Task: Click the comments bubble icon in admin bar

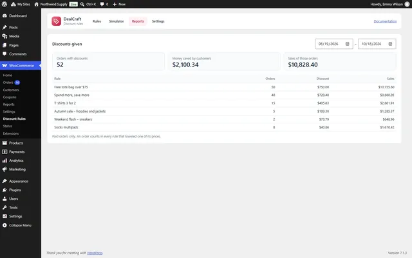Action: pos(102,5)
